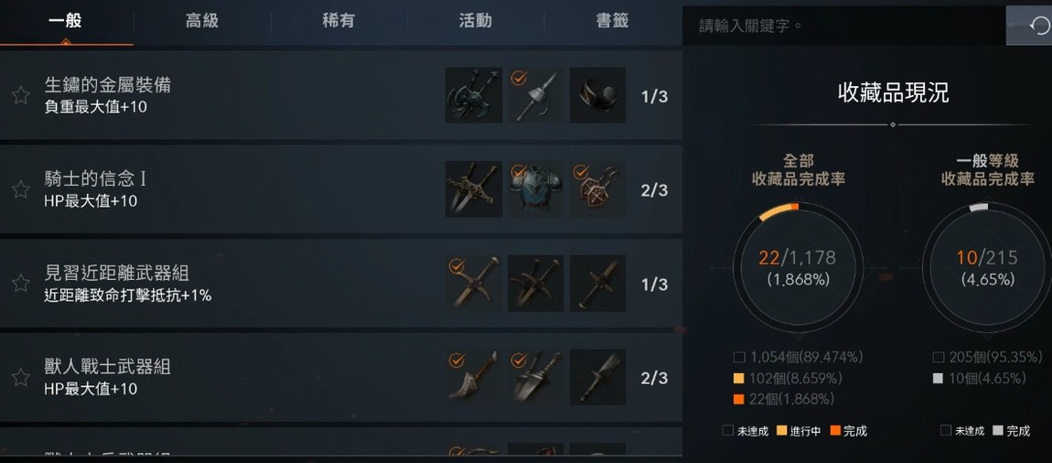Choose the blue chest armor icon

tap(535, 189)
